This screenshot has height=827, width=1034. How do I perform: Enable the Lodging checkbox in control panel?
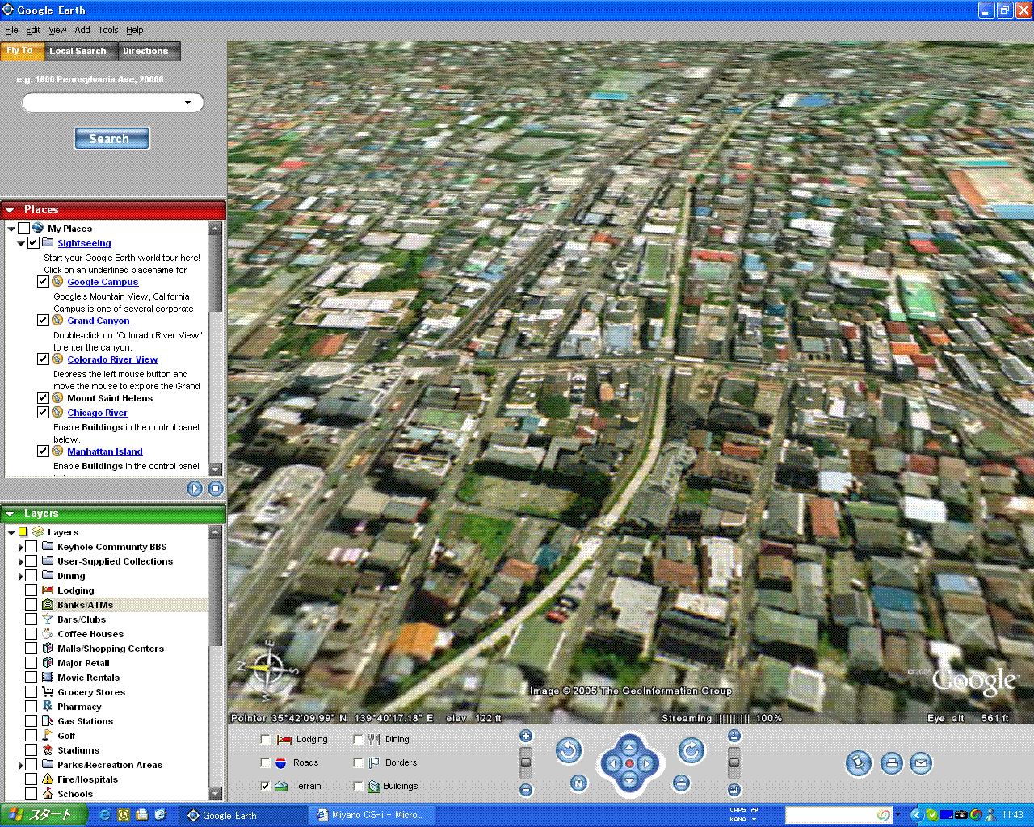click(x=265, y=740)
